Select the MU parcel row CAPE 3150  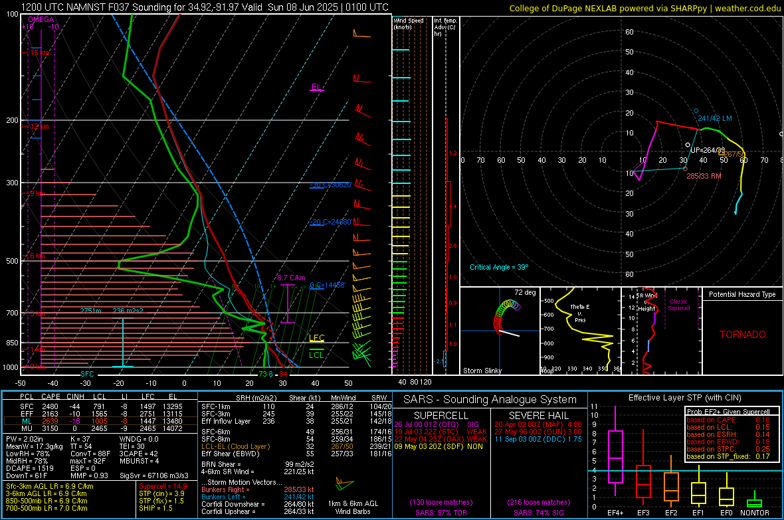click(x=99, y=428)
